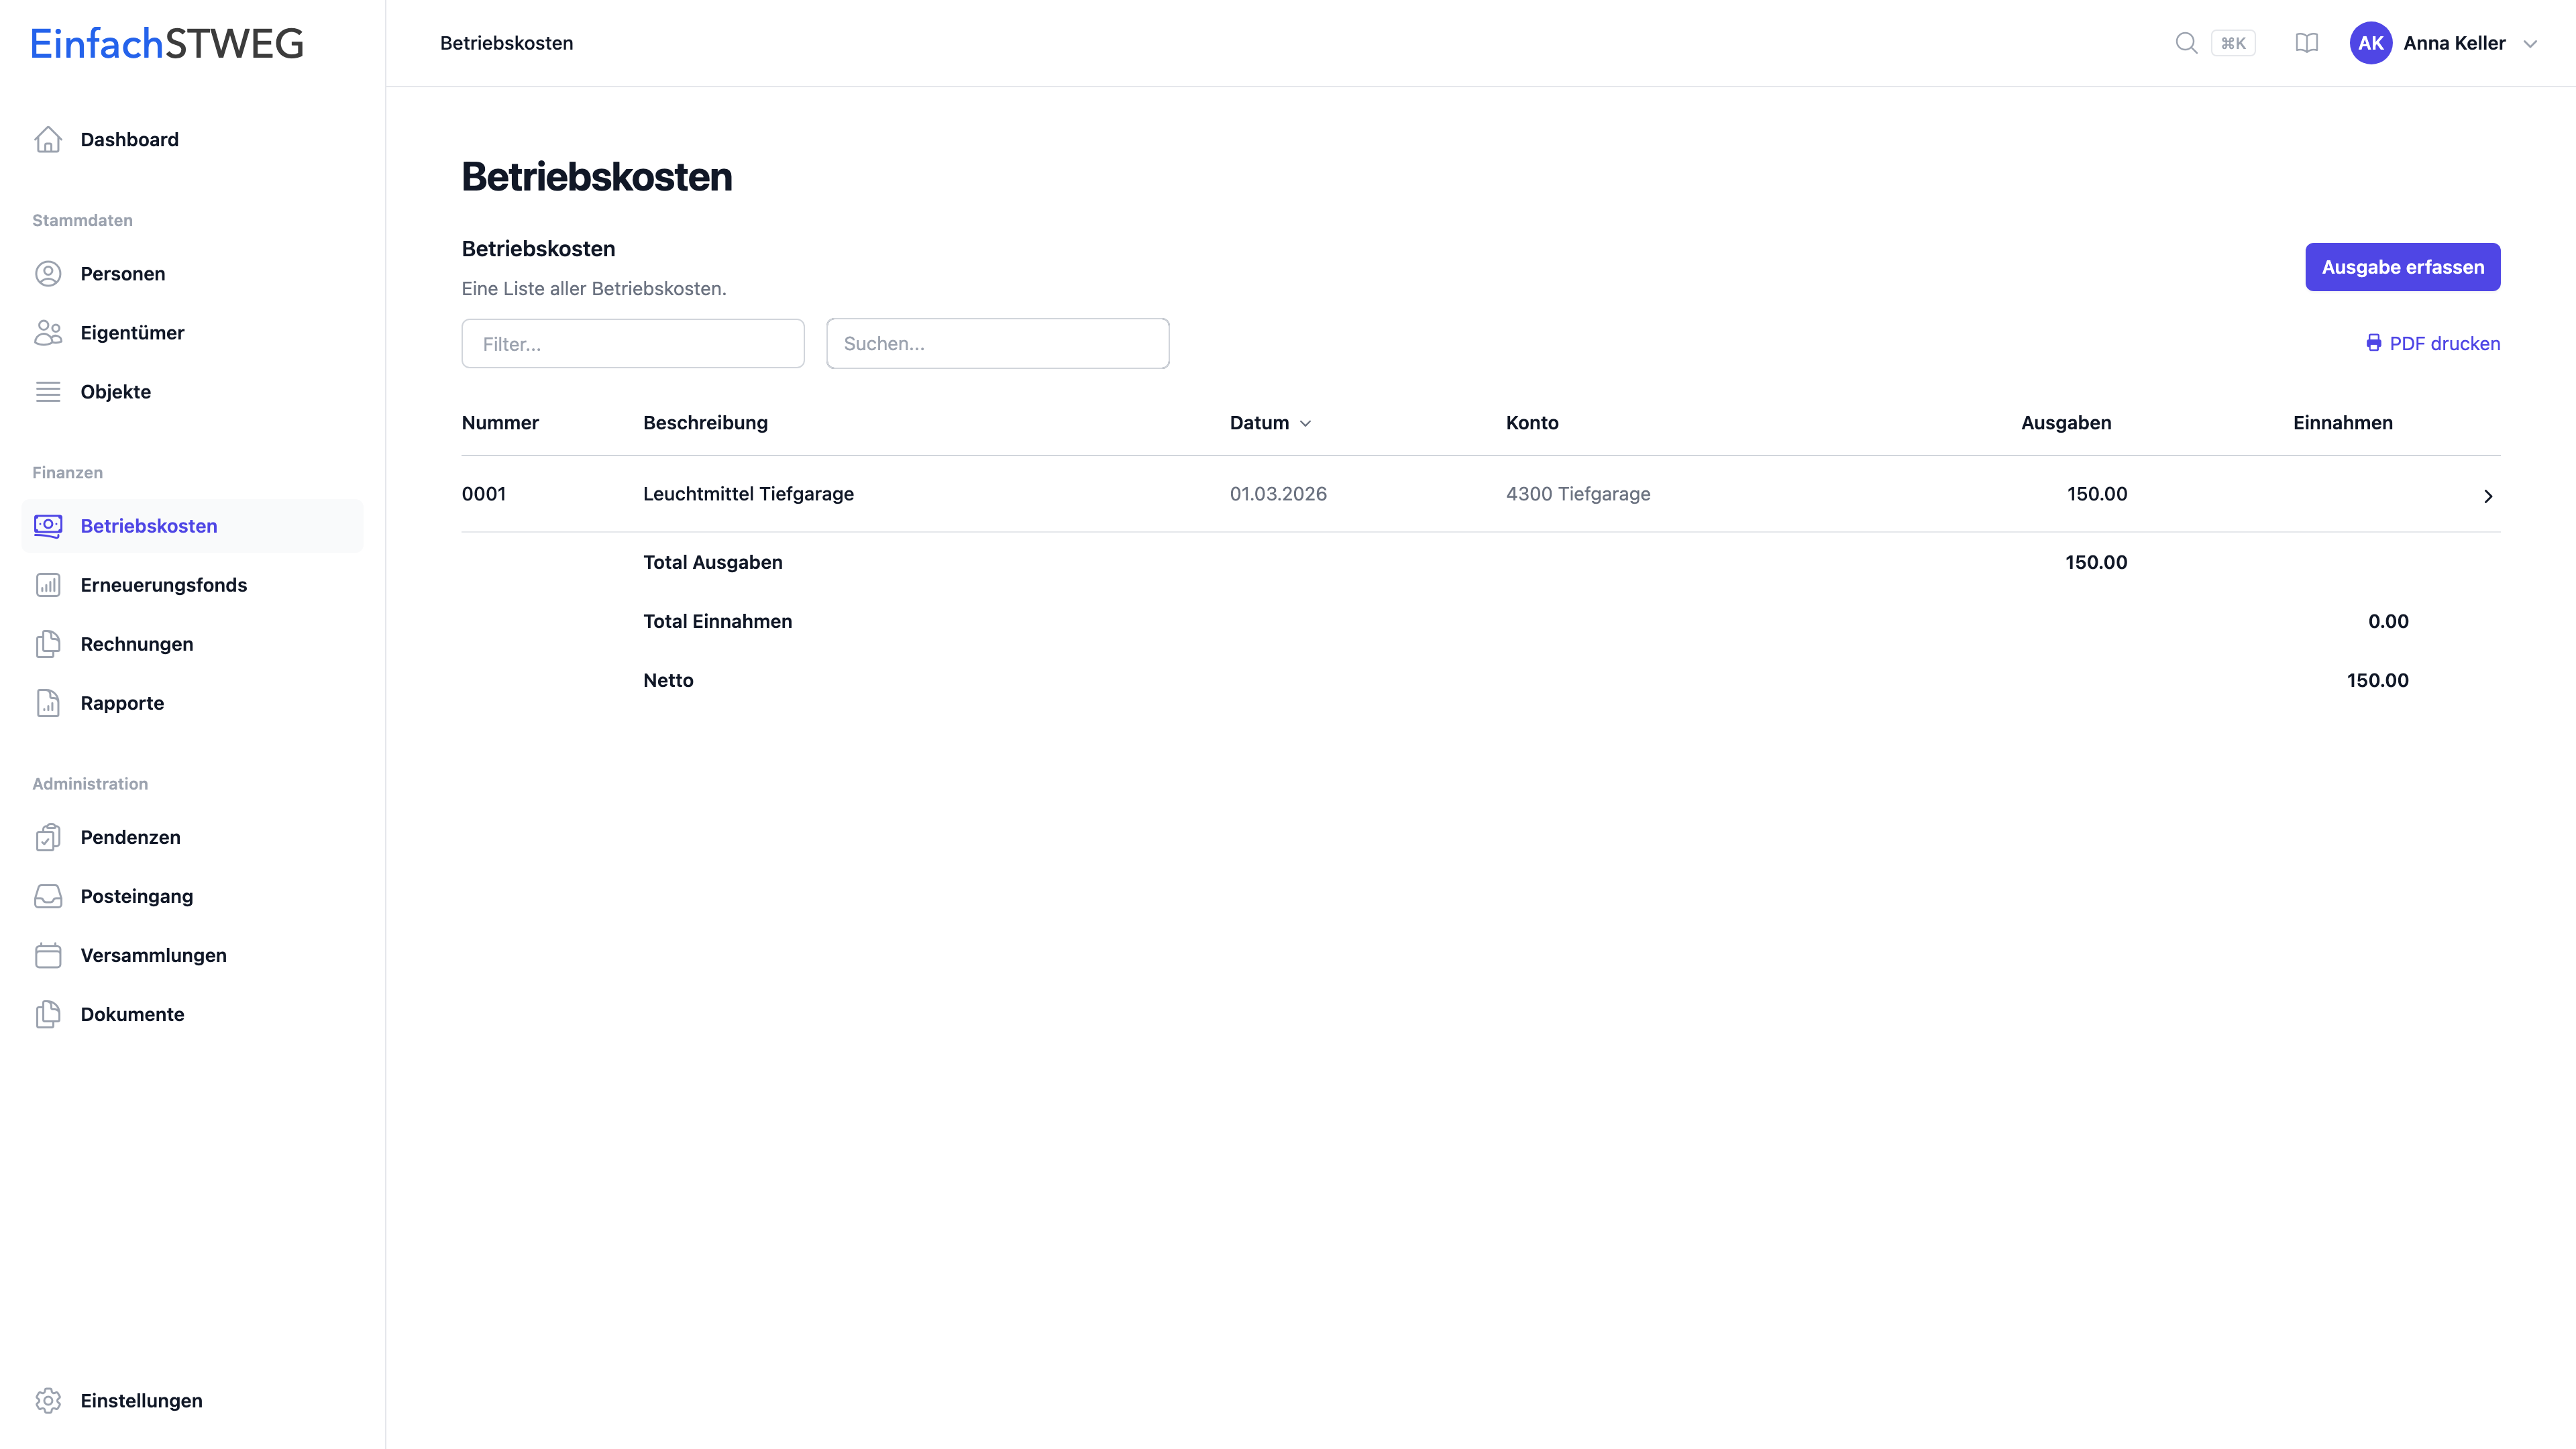
Task: Focus the Filter... input field
Action: [632, 344]
